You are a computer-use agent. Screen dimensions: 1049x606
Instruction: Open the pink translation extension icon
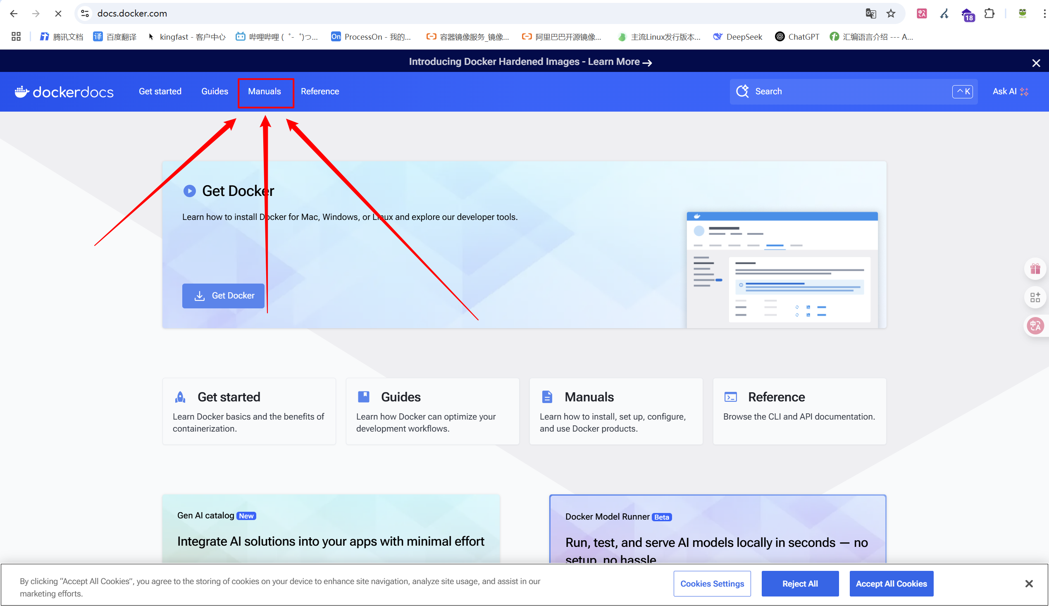(922, 14)
